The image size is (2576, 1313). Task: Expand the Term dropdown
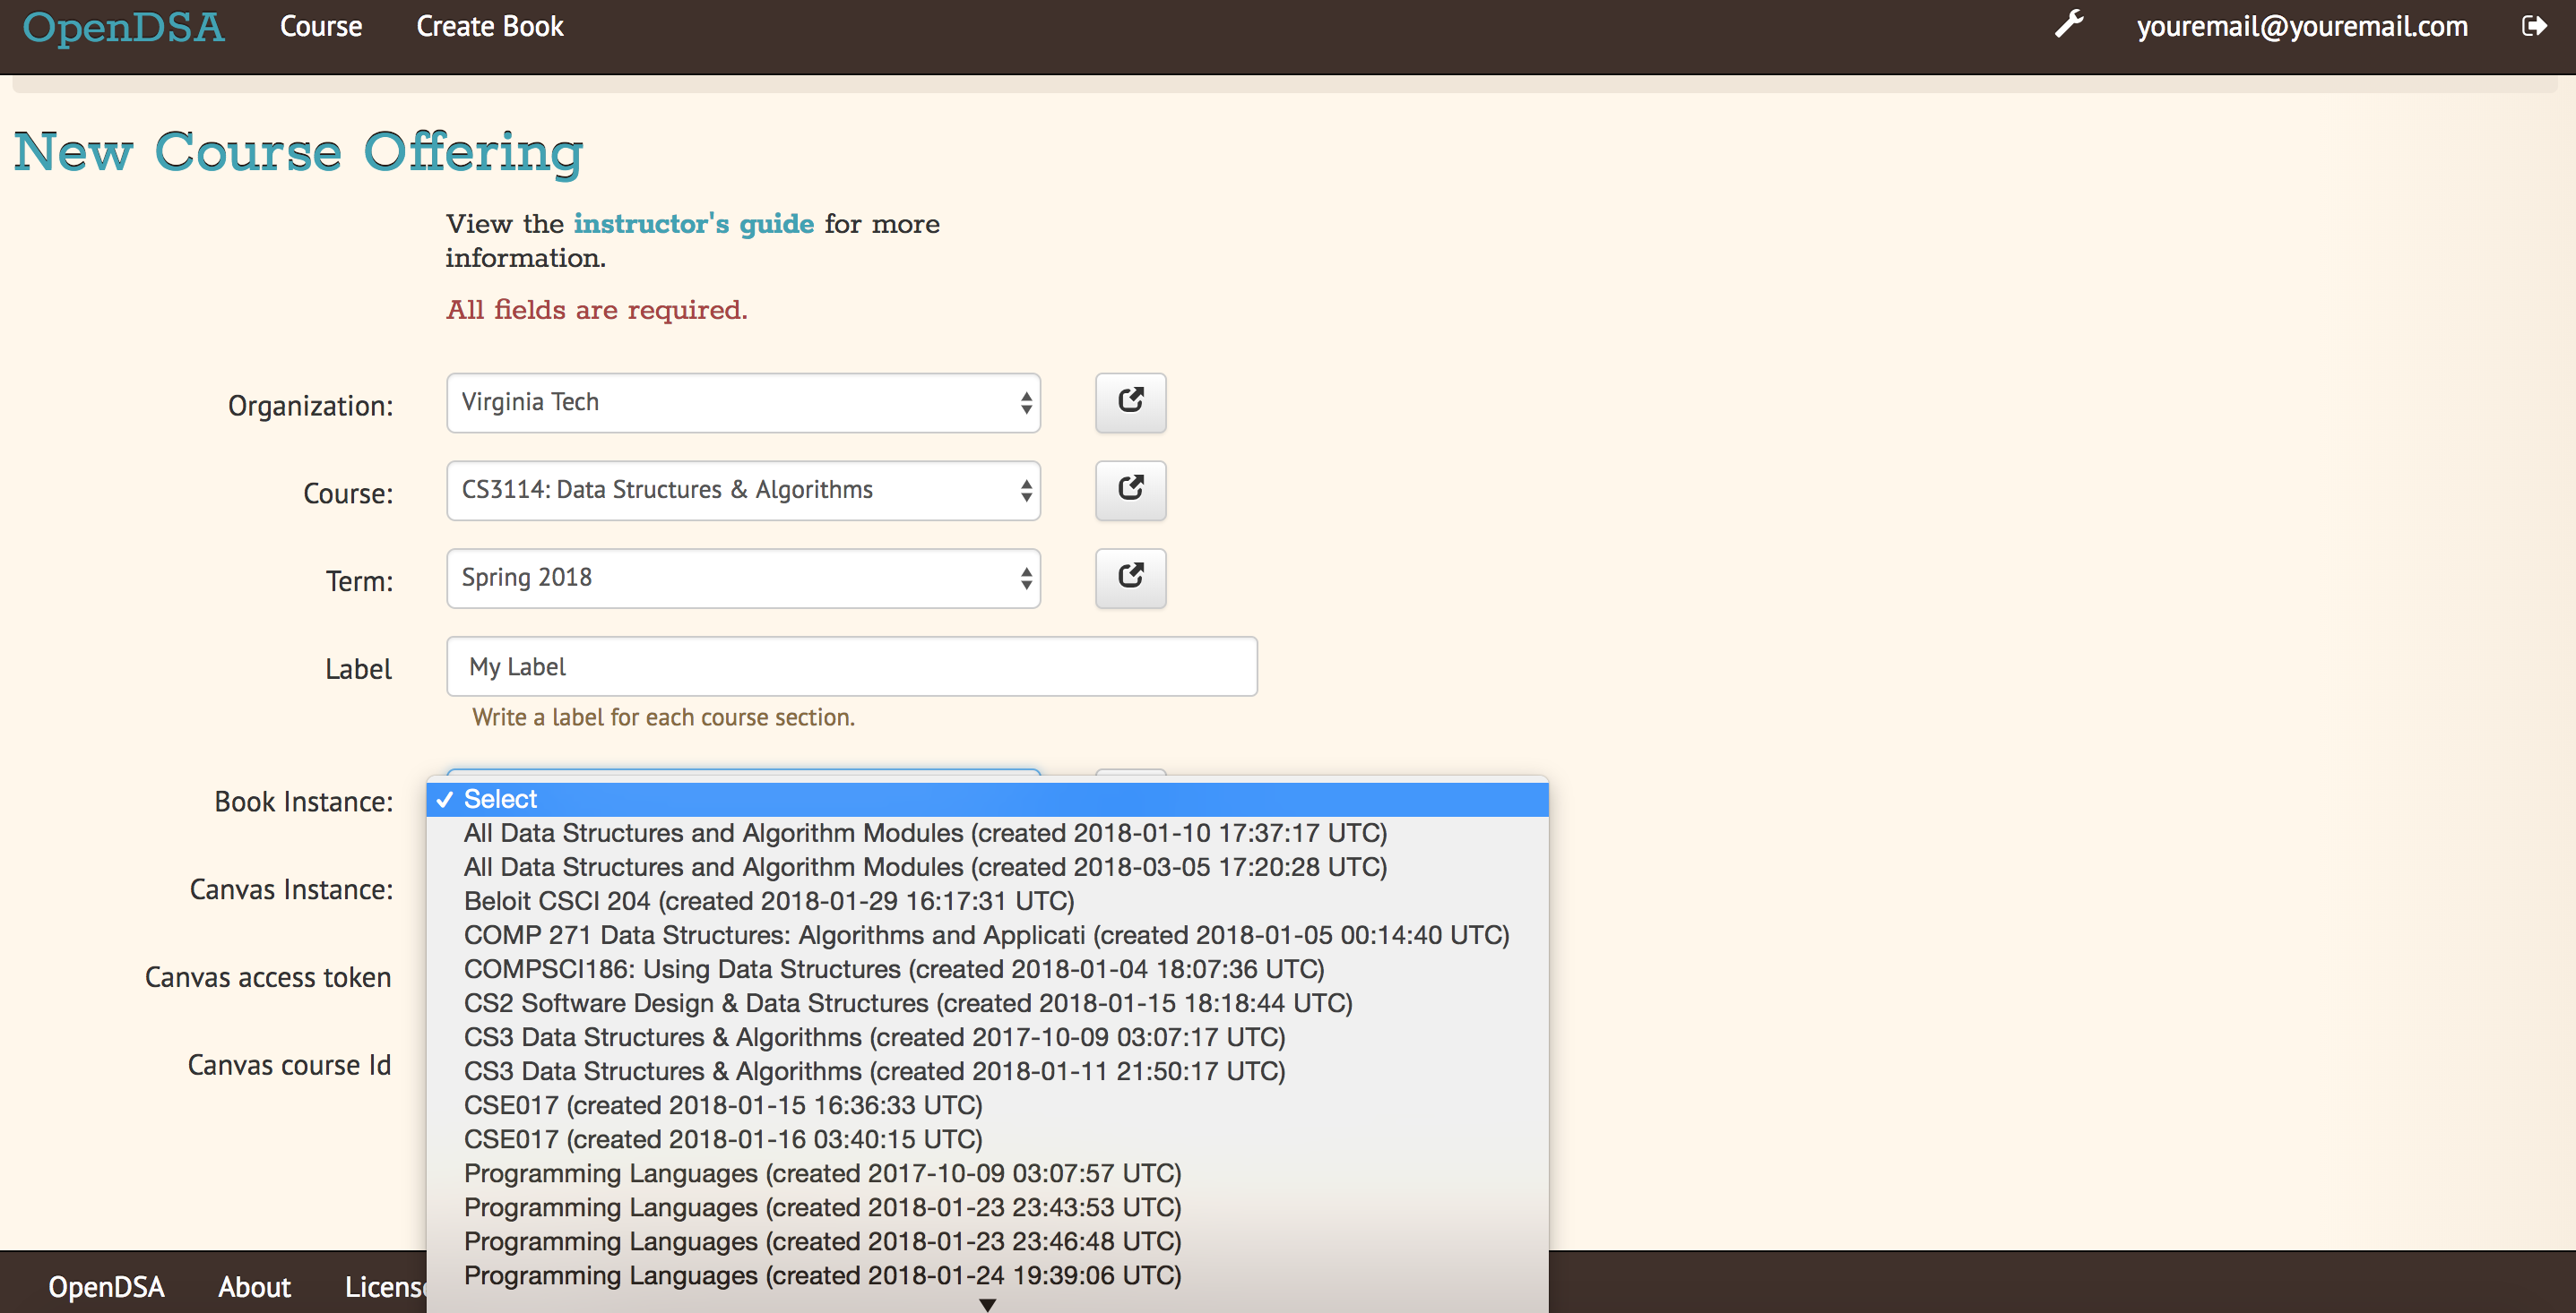point(743,579)
